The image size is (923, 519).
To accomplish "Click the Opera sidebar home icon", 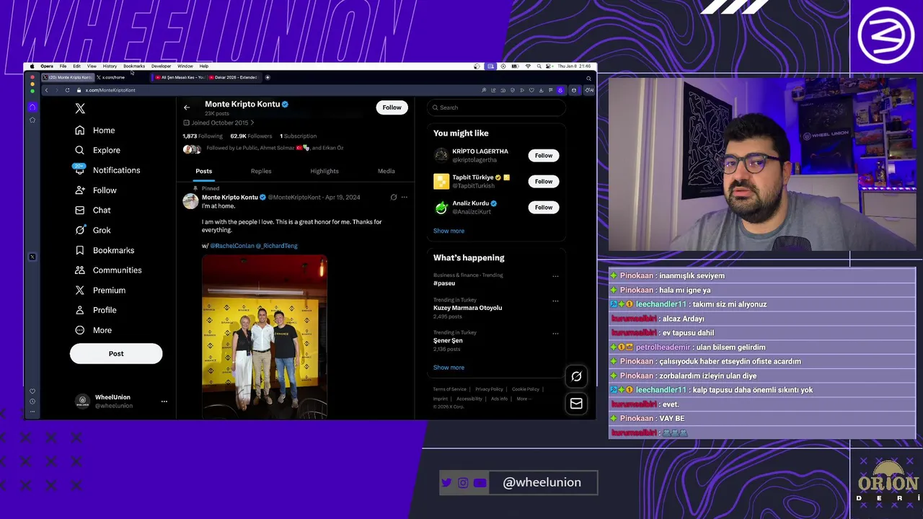I will pyautogui.click(x=32, y=107).
